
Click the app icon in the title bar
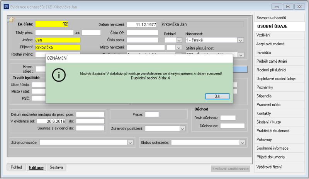[6, 7]
